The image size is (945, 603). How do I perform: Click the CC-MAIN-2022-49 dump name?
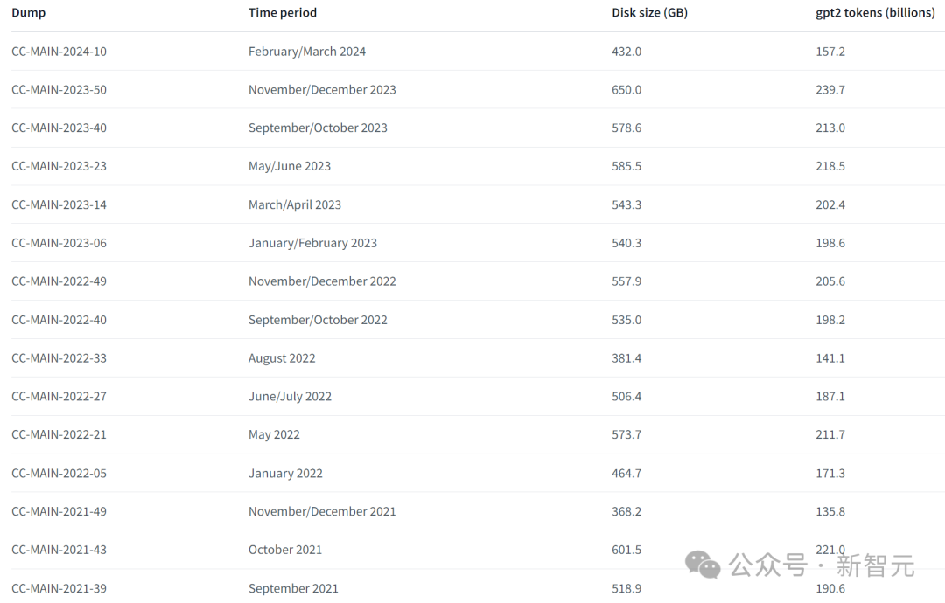click(59, 281)
